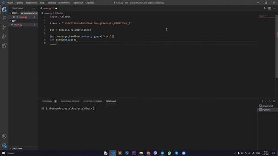This screenshot has height=156, width=278.
Task: Open the Search view in activity bar
Action: [4, 18]
